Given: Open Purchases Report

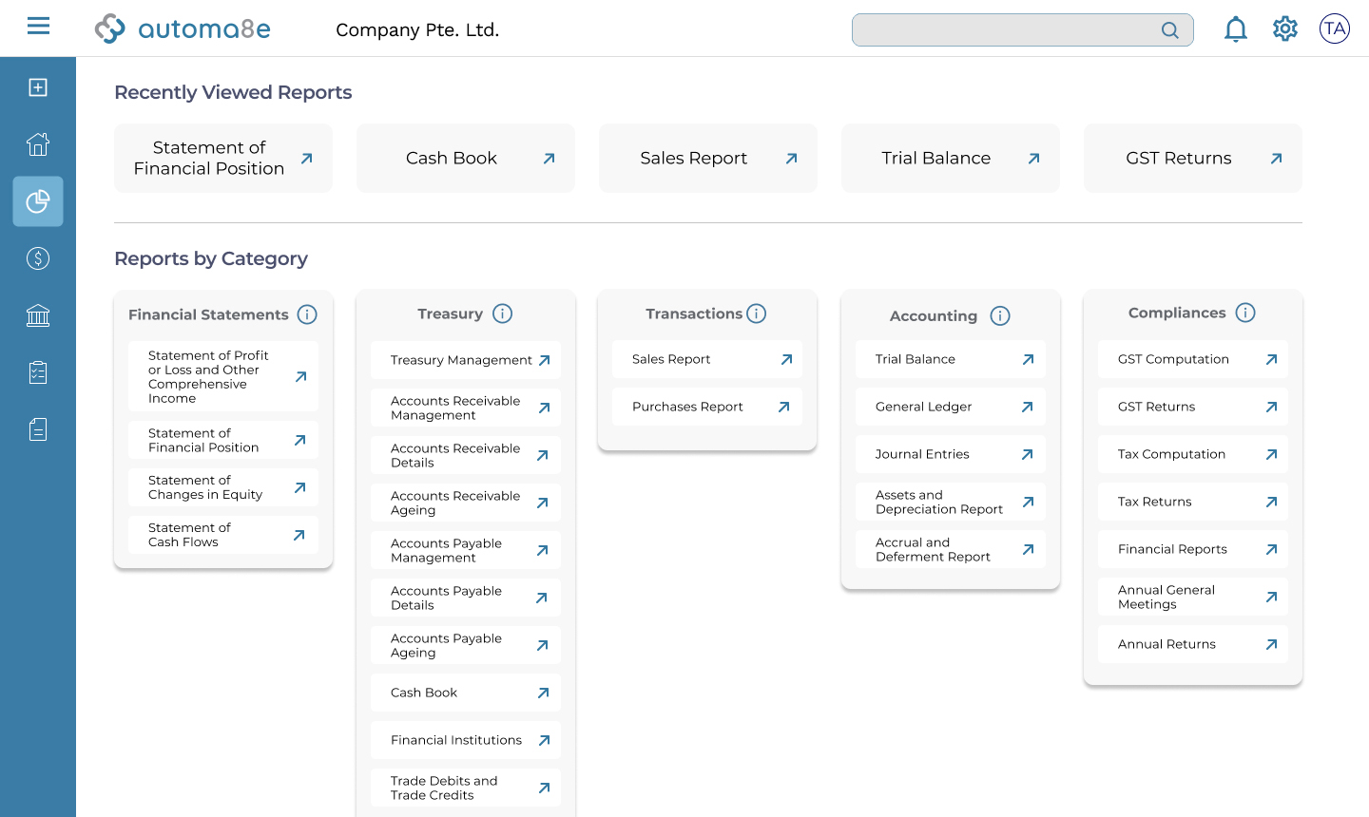Looking at the screenshot, I should point(707,407).
